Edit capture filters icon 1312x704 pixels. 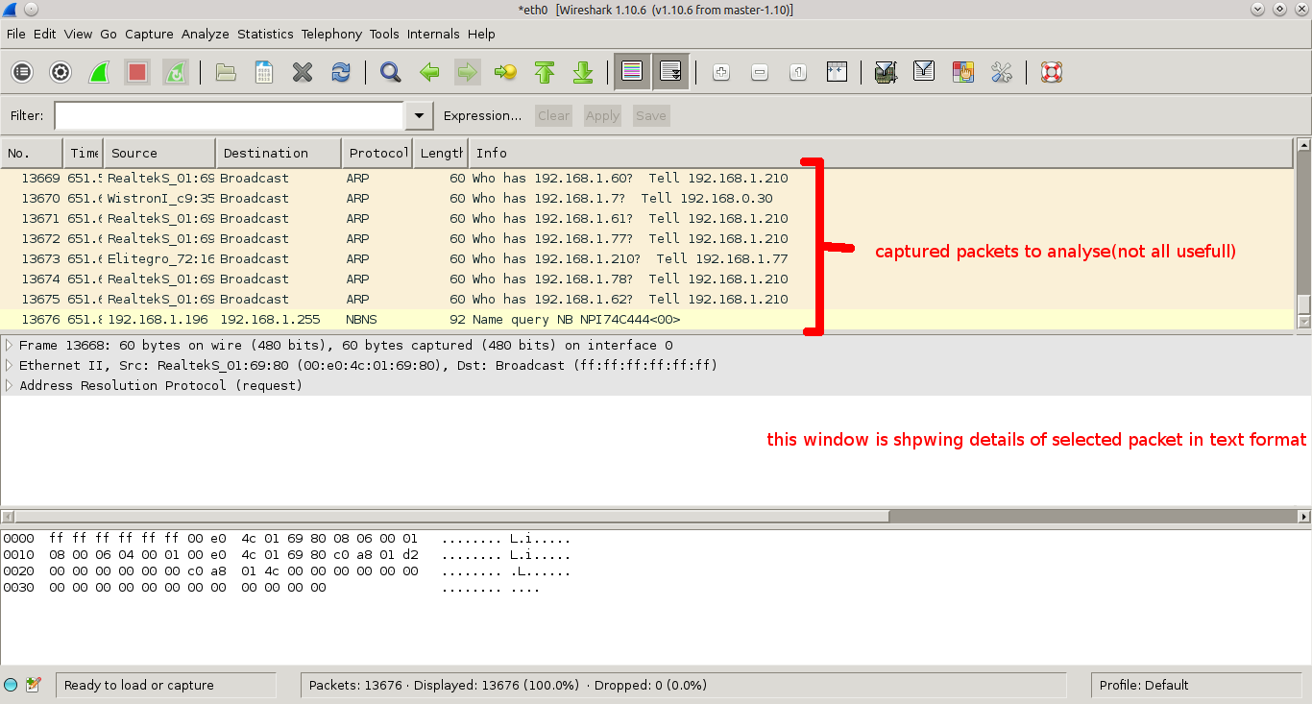click(x=886, y=72)
